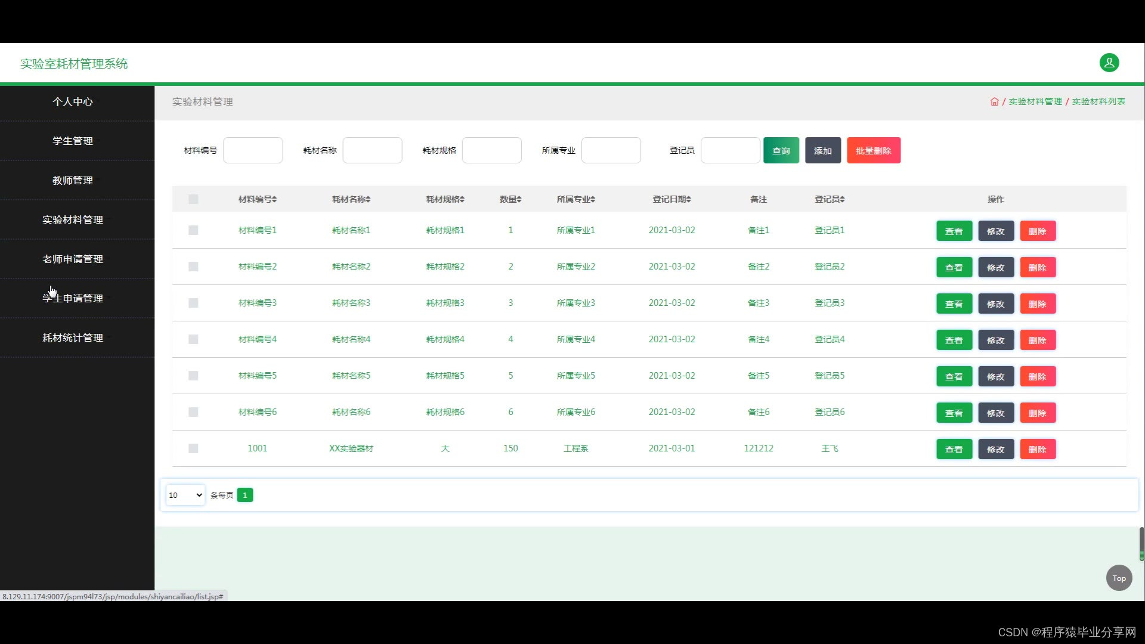
Task: Sort by the 材料编号 column arrows
Action: (274, 199)
